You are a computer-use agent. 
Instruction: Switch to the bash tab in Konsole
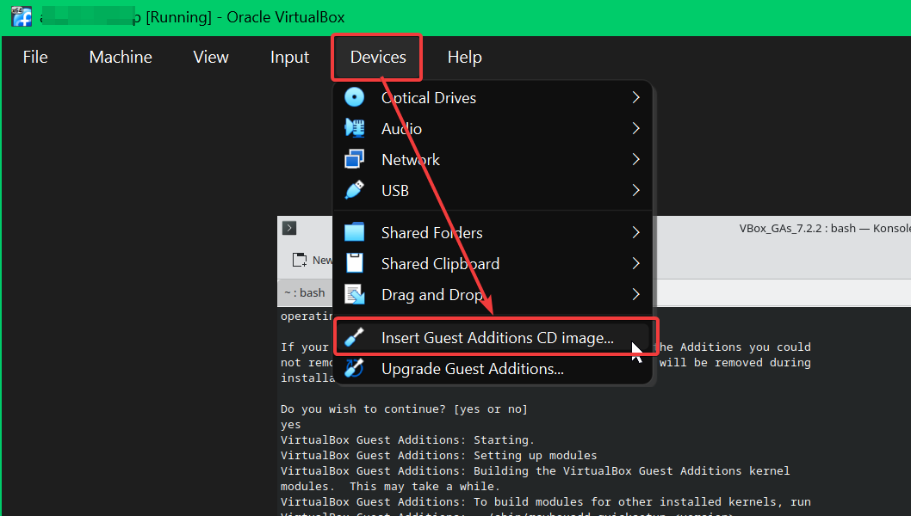pyautogui.click(x=305, y=292)
